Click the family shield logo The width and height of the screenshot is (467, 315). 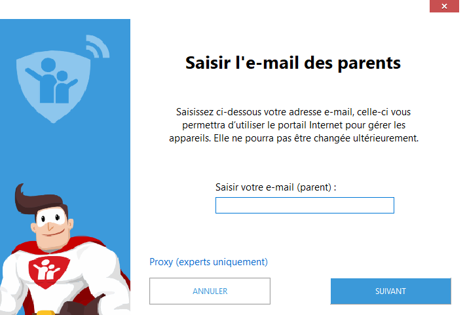(53, 86)
